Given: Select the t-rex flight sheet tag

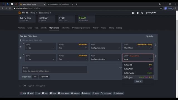Looking at the screenshot, I should [96, 93].
